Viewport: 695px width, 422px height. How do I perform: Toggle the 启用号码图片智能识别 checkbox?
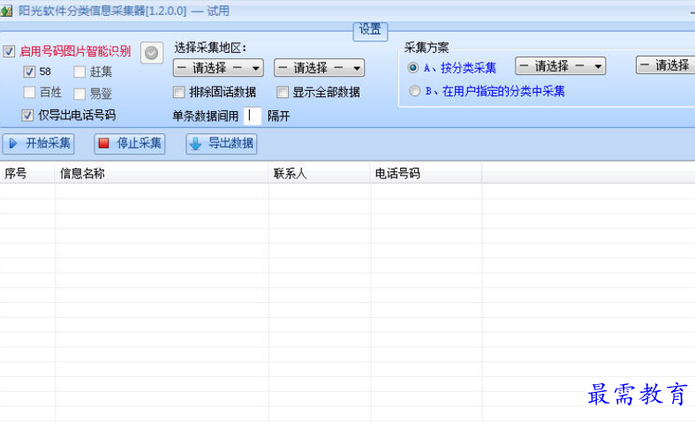9,51
